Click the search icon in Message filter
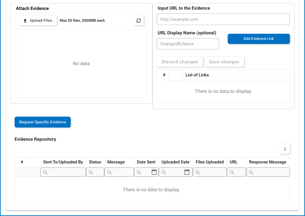The width and height of the screenshot is (305, 216). (x=109, y=172)
